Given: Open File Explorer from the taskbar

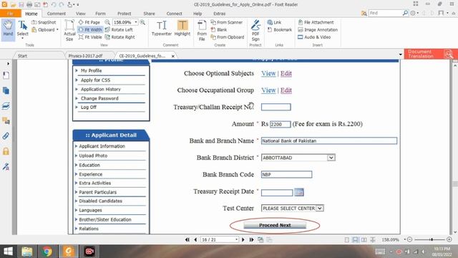Looking at the screenshot, I should point(27,252).
